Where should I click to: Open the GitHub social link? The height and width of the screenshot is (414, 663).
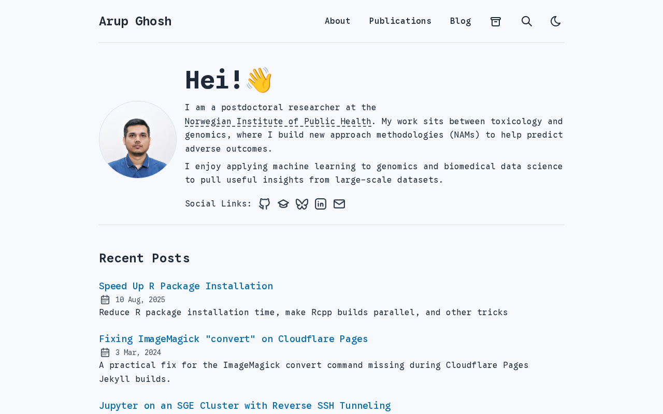click(x=265, y=204)
